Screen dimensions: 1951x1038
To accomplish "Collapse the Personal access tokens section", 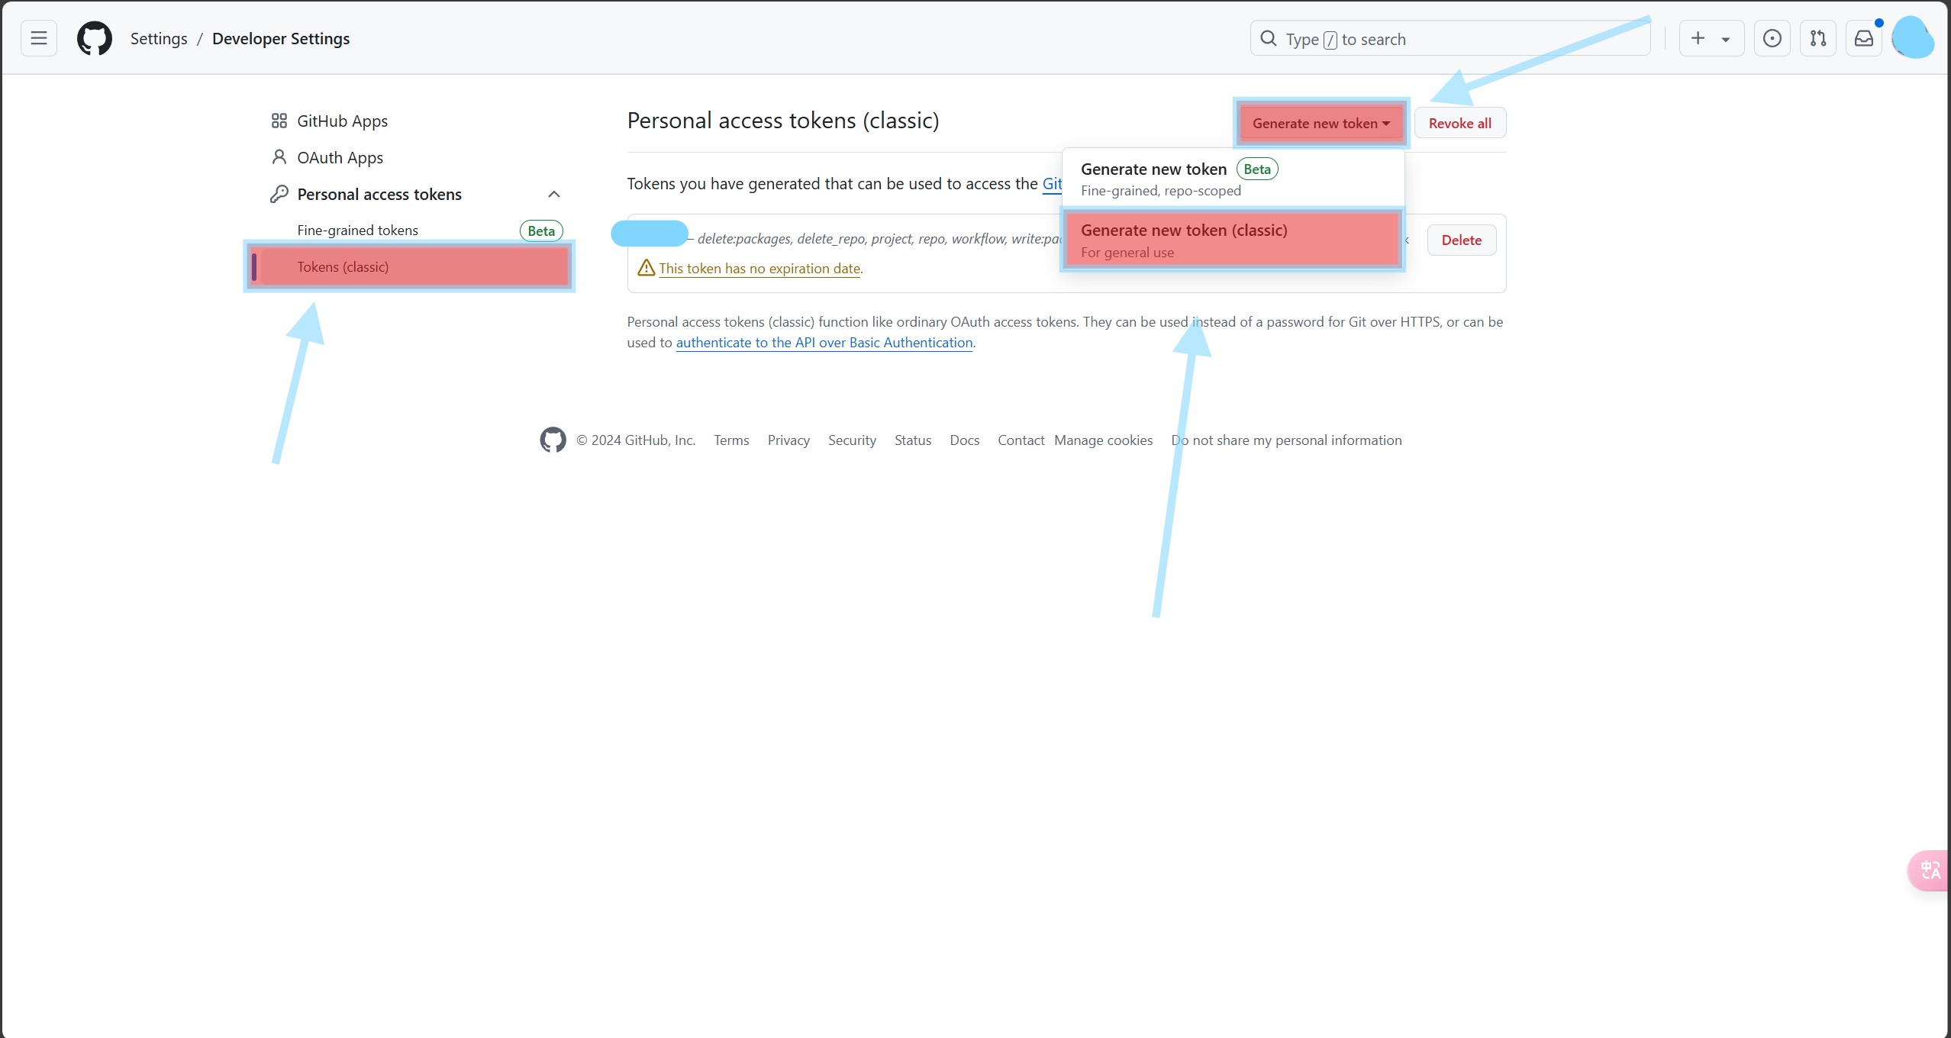I will point(554,194).
